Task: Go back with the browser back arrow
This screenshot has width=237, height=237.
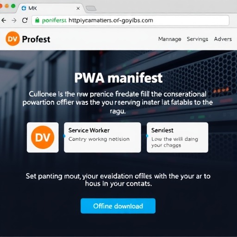Action: click(x=3, y=20)
